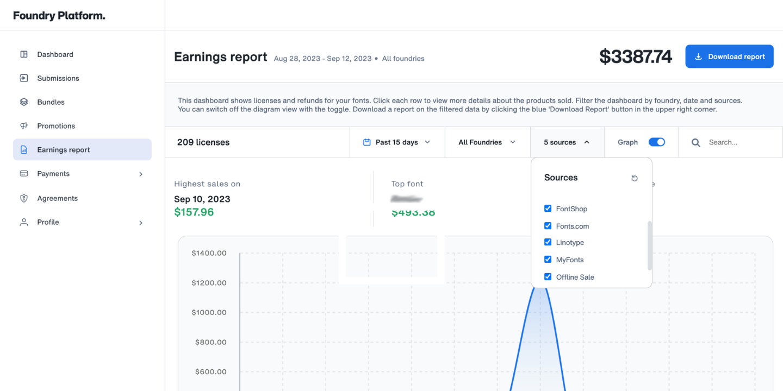Screen dimensions: 783x391
Task: Collapse the 5 sources dropdown
Action: click(567, 142)
